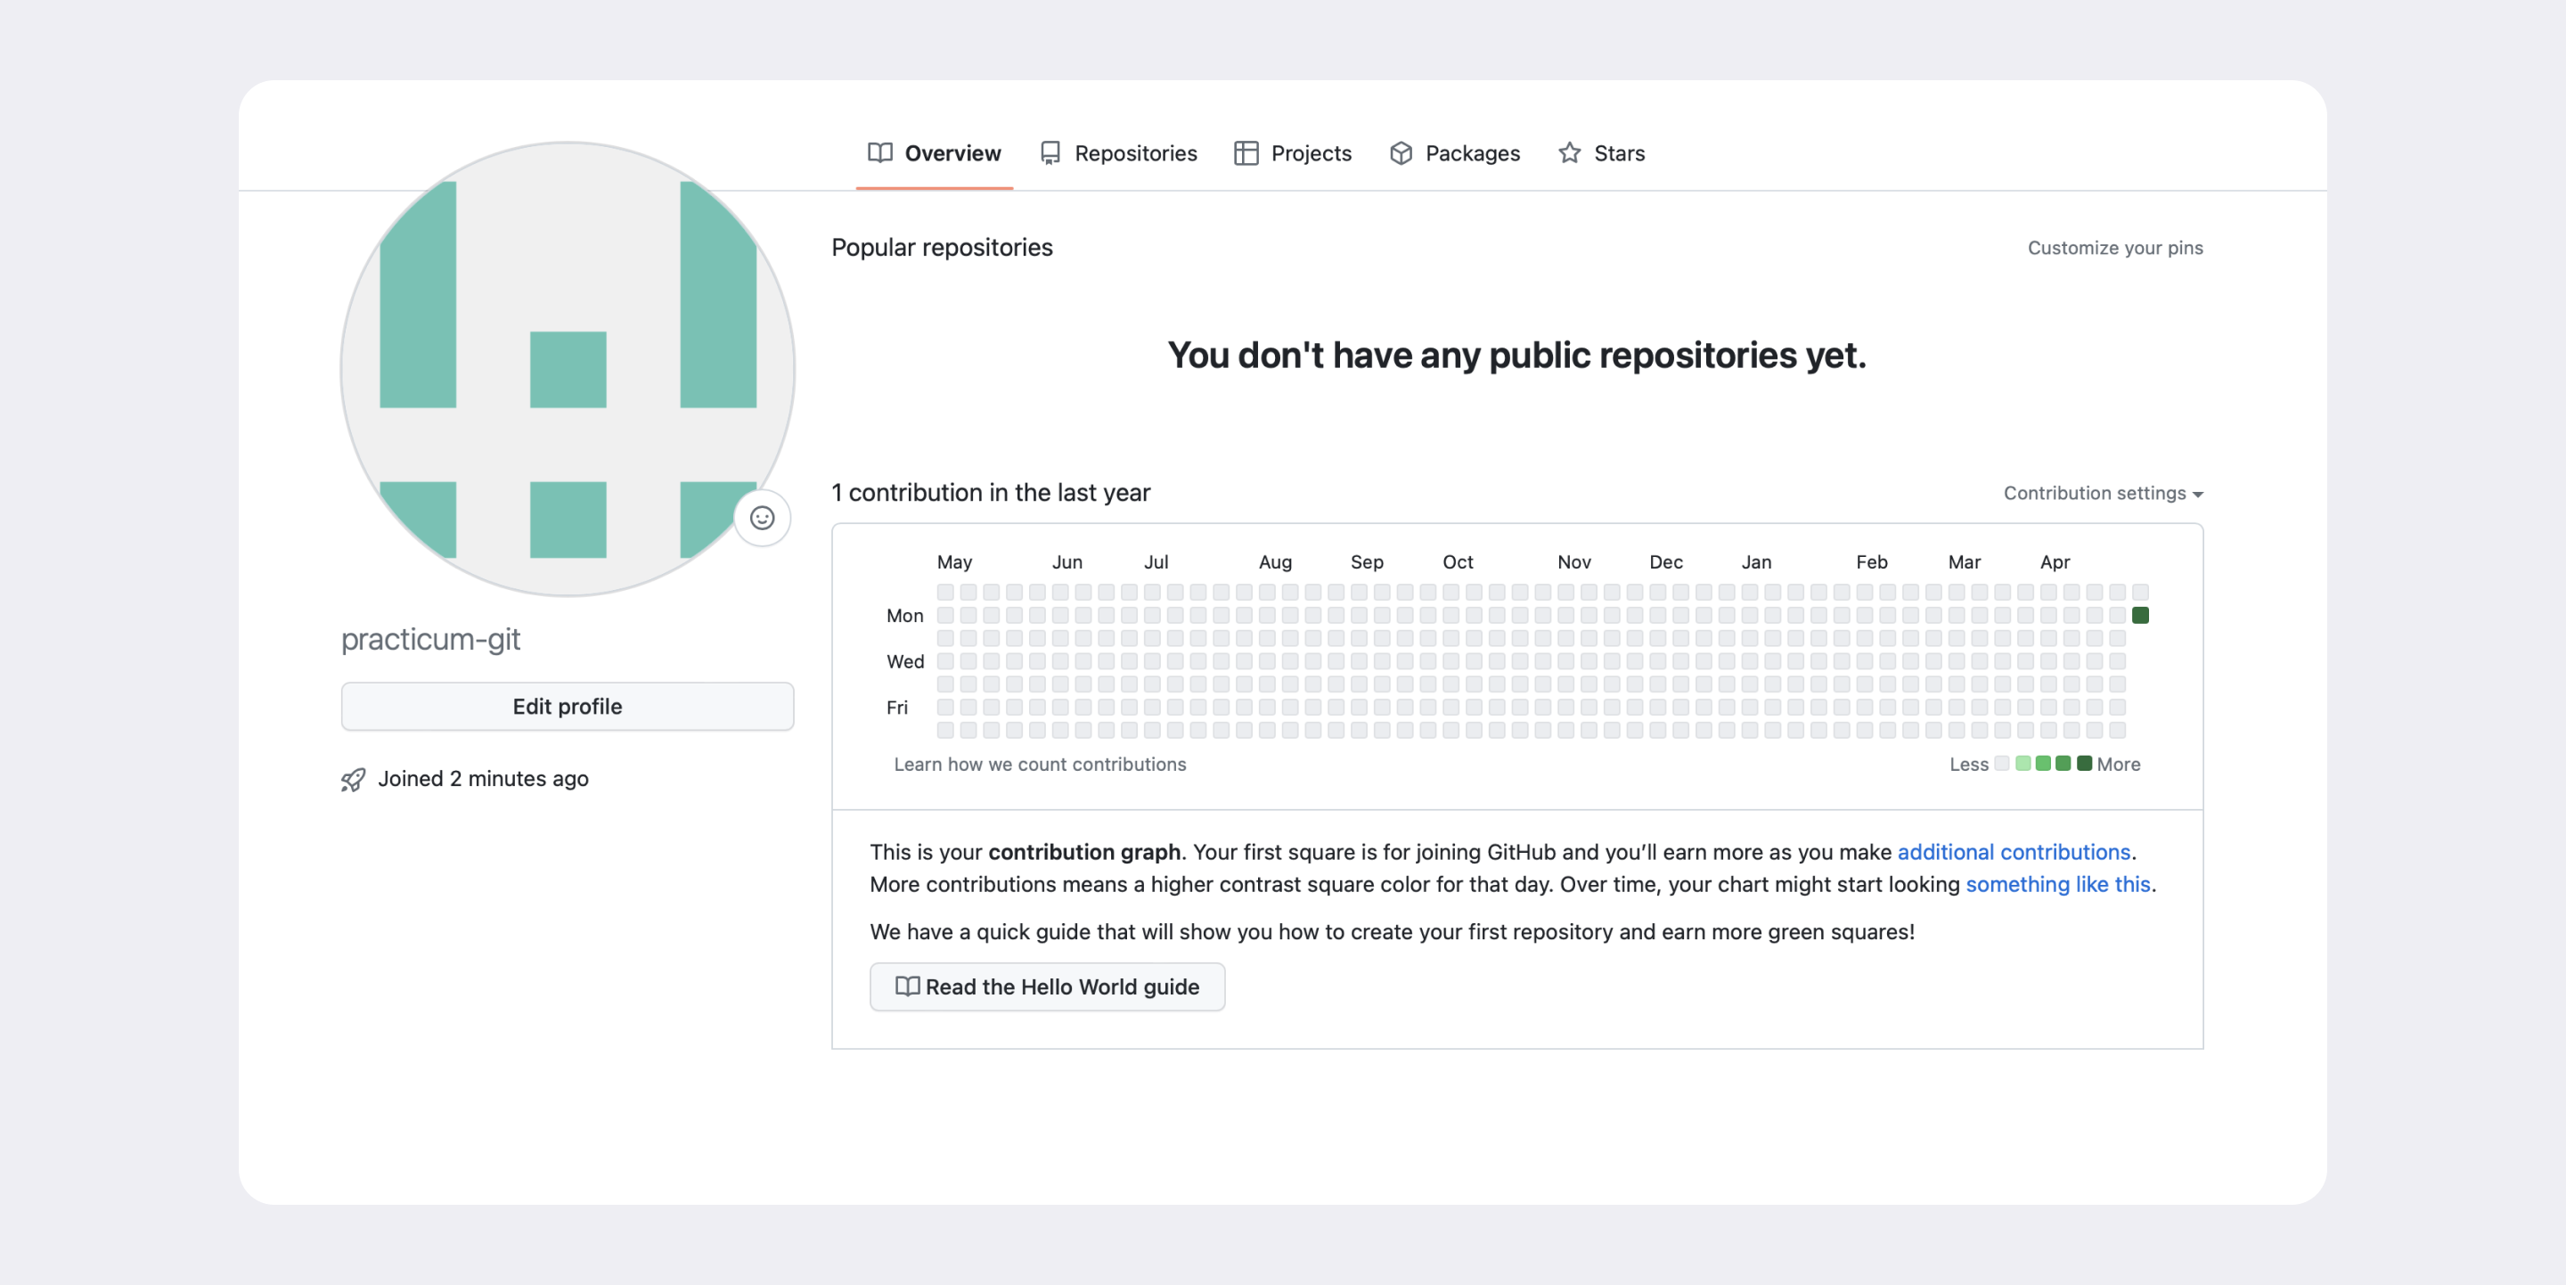
Task: Click the lightest grey legend swatch
Action: [x=2002, y=764]
